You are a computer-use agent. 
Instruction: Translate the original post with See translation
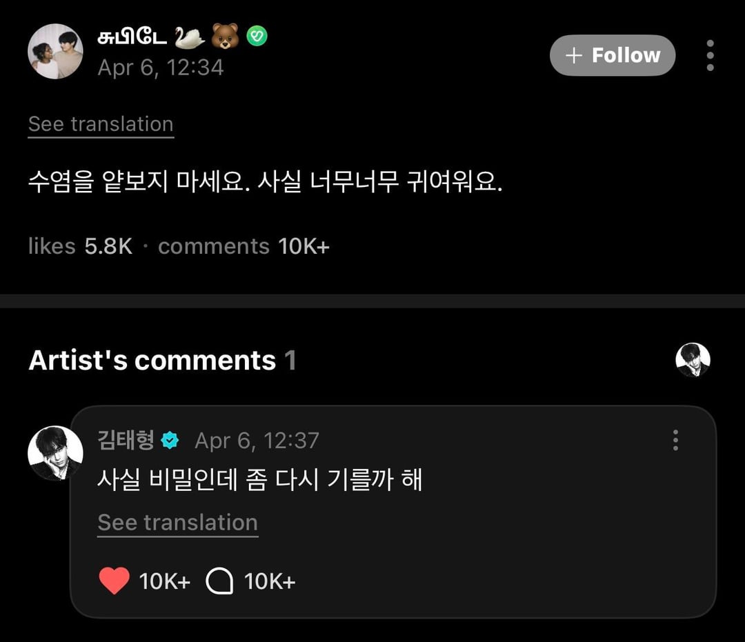point(101,124)
